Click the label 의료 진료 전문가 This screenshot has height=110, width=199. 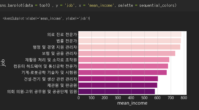pos(62,35)
